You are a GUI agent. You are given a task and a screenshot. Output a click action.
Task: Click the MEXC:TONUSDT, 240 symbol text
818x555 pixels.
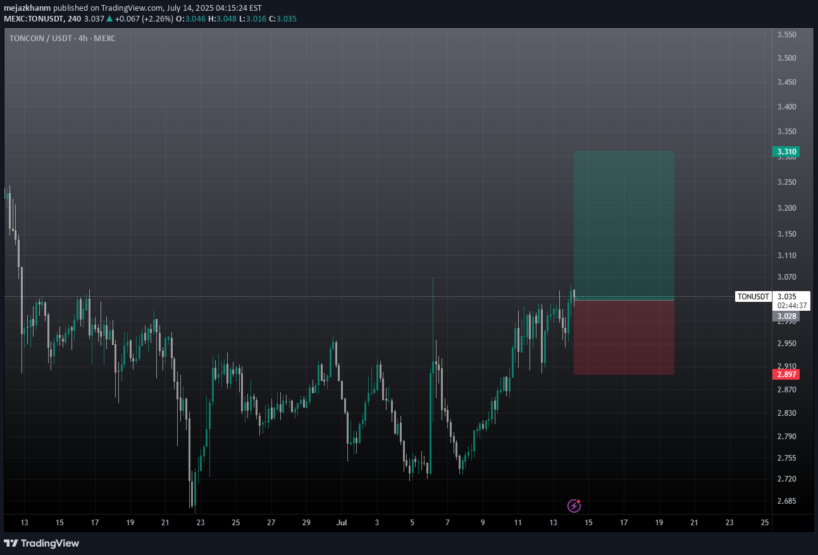coord(42,18)
